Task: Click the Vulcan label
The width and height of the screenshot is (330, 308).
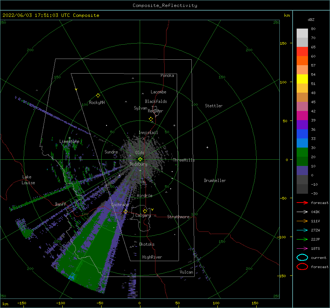Action: coord(186,272)
